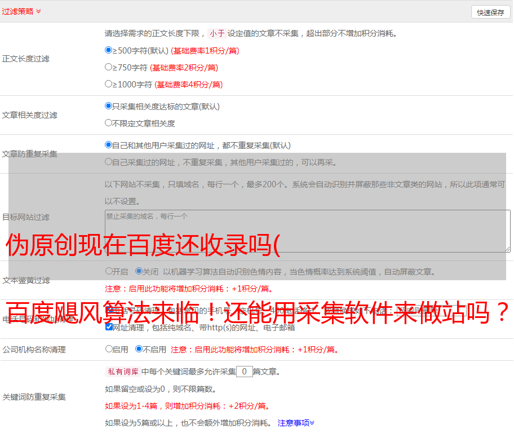Viewport: 514px width, 433px height.
Task: Toggle the 电话号码清理 checkbox
Action: click(x=109, y=310)
